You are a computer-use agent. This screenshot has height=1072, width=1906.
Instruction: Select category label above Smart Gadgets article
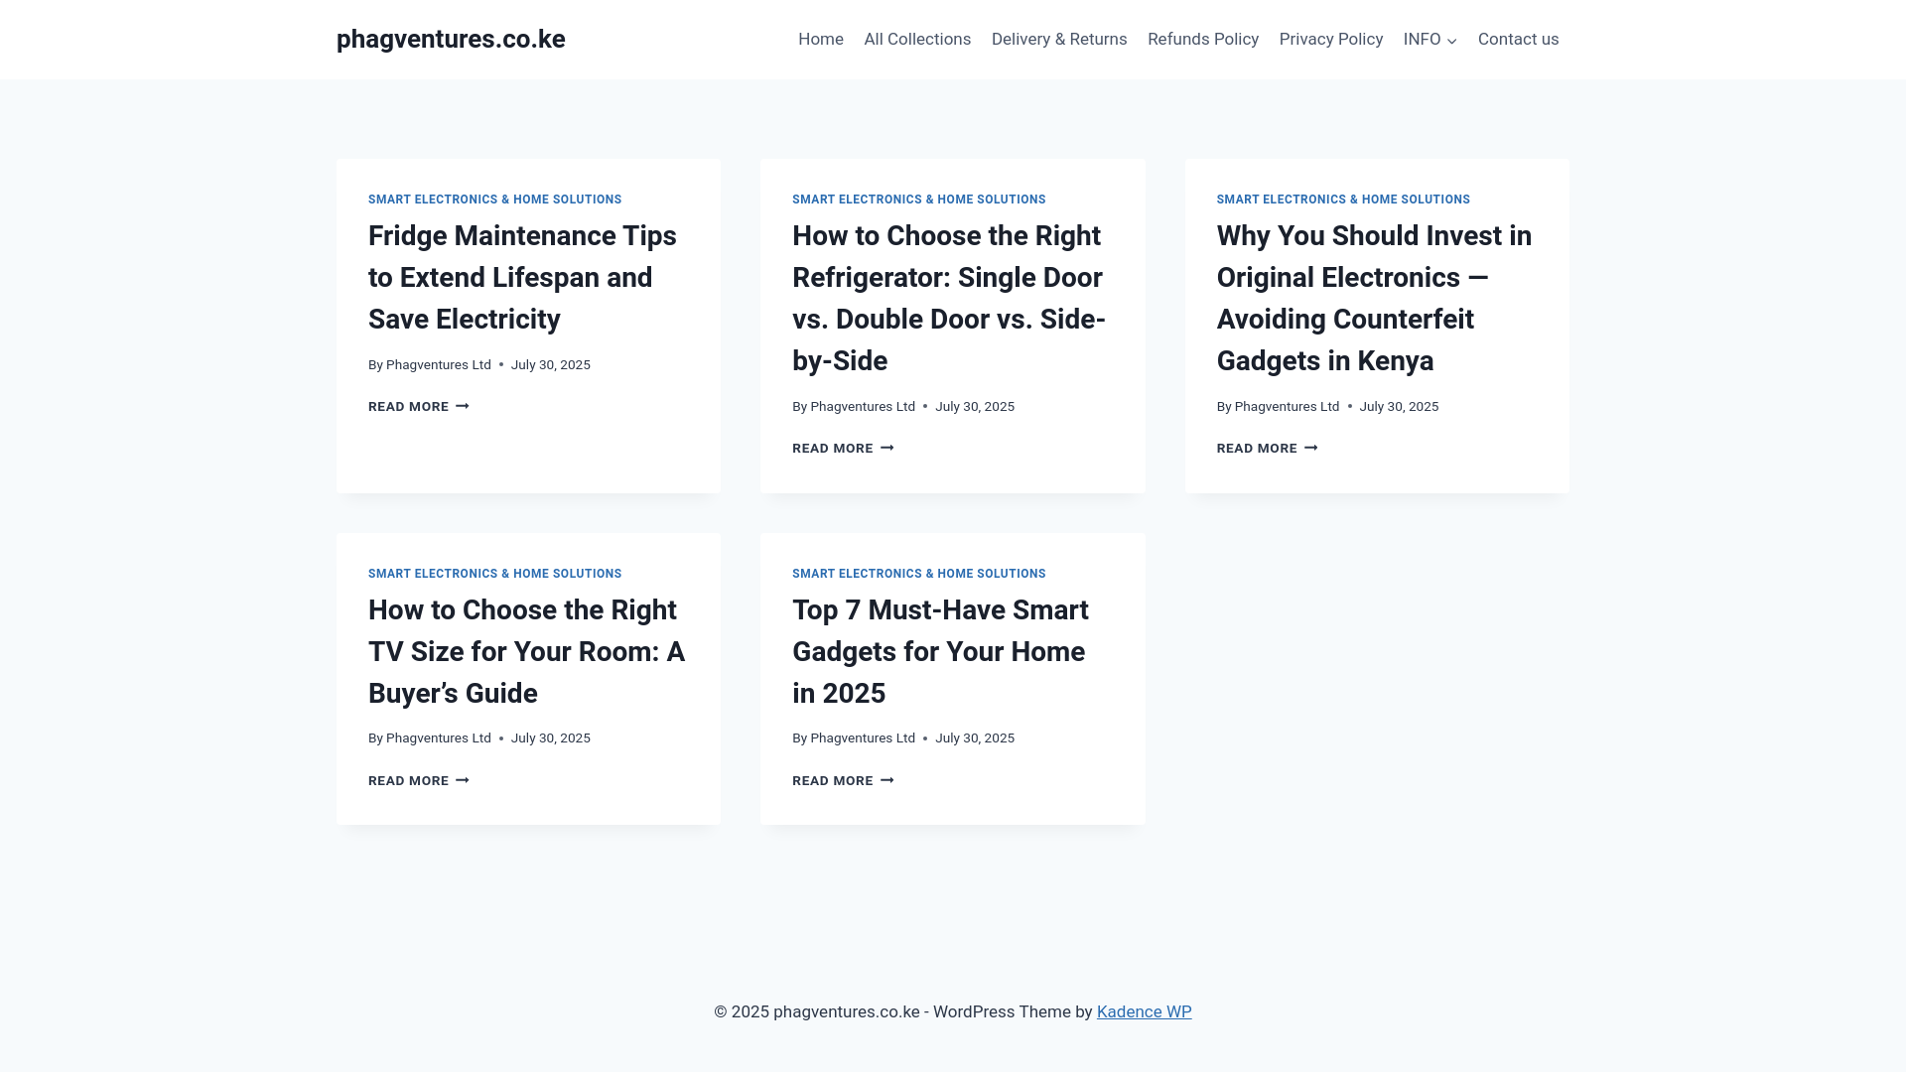coord(919,574)
